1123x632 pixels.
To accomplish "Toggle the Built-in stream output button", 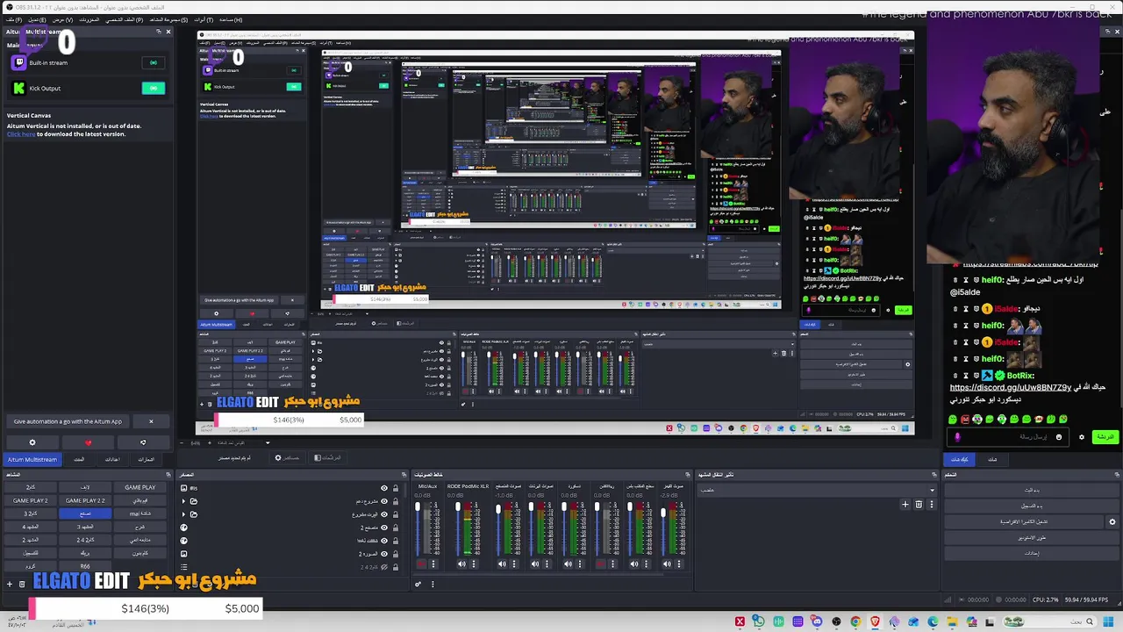I will [x=154, y=62].
